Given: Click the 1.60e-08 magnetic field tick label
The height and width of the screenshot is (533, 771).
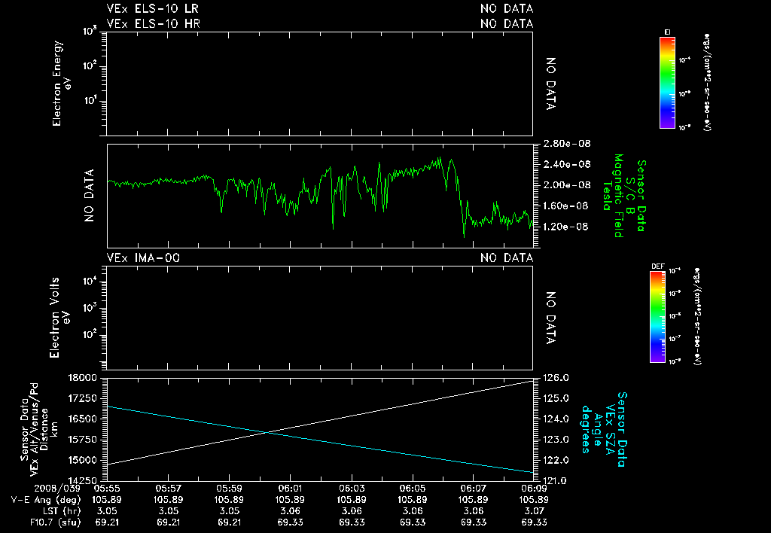Looking at the screenshot, I should click(565, 206).
